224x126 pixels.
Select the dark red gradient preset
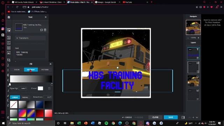pos(40,113)
